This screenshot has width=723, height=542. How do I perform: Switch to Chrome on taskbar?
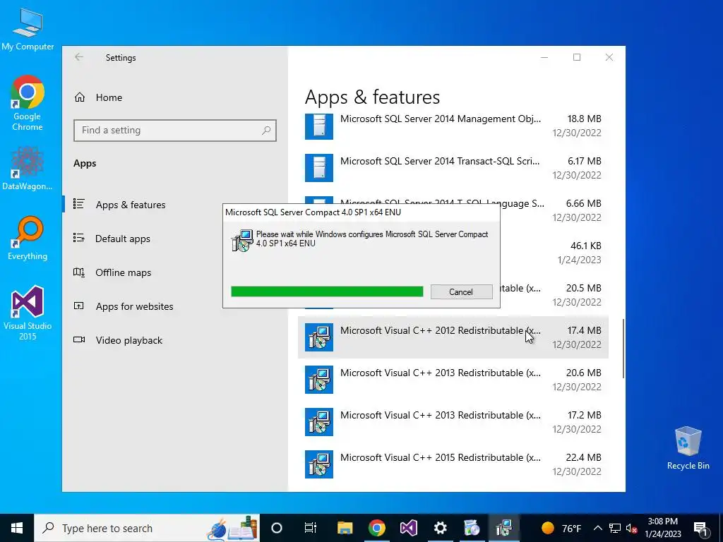pos(377,528)
